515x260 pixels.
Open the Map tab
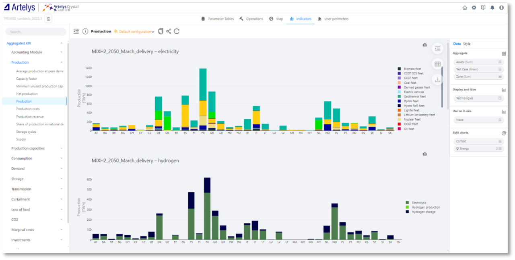click(x=276, y=19)
